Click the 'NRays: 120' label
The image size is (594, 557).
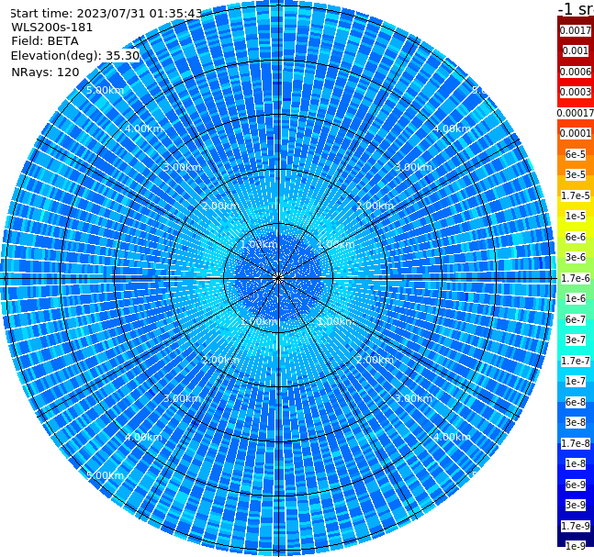45,72
